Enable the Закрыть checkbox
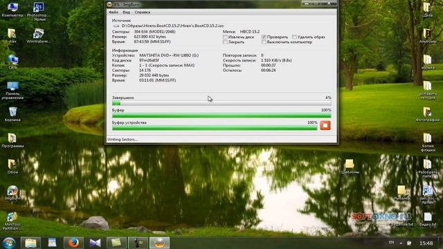Viewport: 443px width, 249px height. pos(225,42)
